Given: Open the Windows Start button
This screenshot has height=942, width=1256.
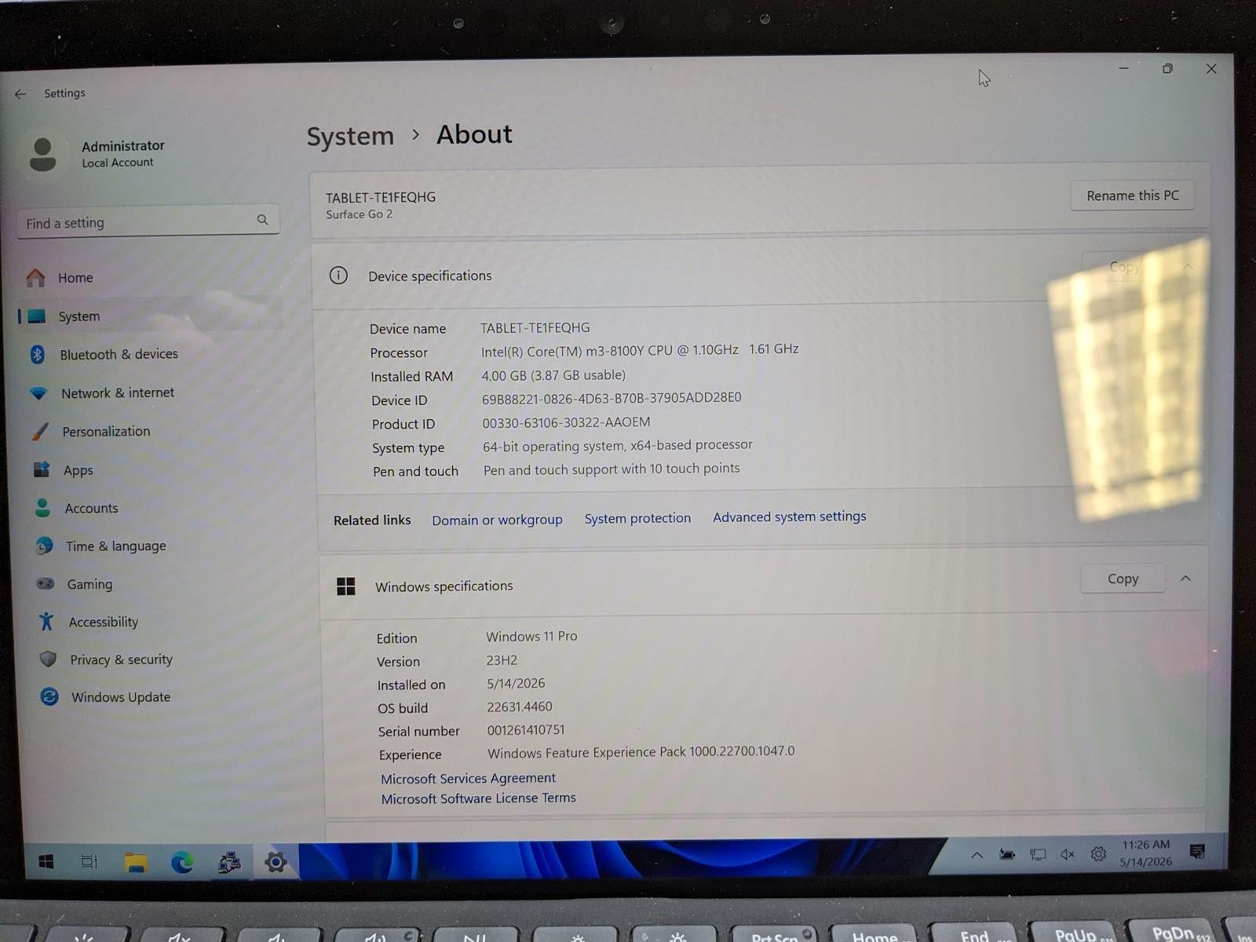Looking at the screenshot, I should point(46,862).
